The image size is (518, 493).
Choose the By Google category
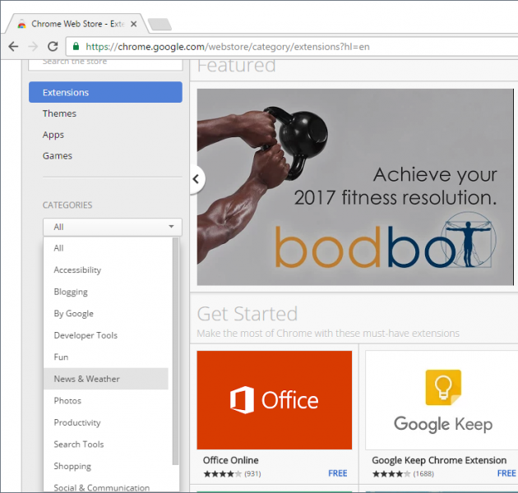106,313
